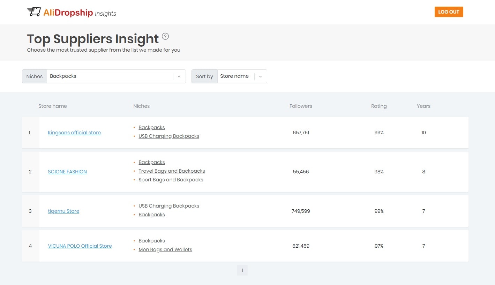The image size is (495, 285).
Task: Click the Backpacks niche selection field
Action: [x=110, y=76]
